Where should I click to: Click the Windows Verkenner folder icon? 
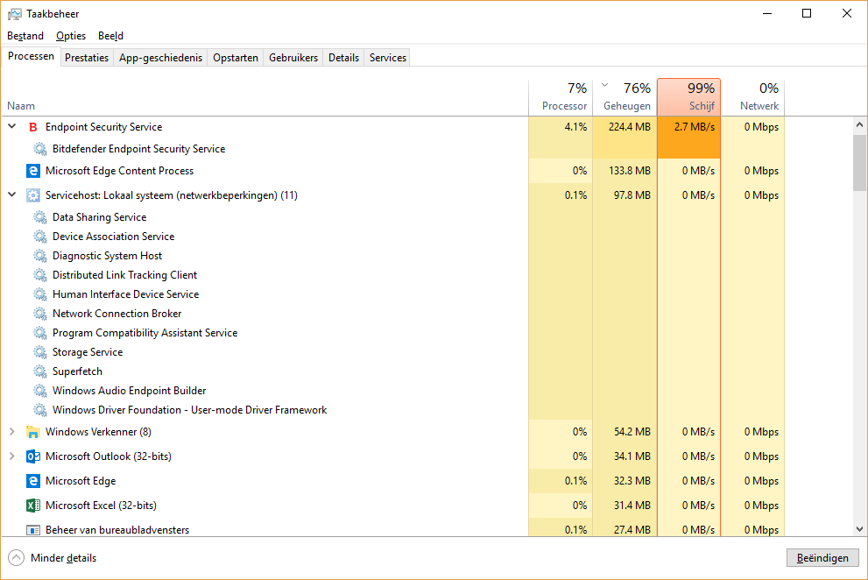[33, 432]
